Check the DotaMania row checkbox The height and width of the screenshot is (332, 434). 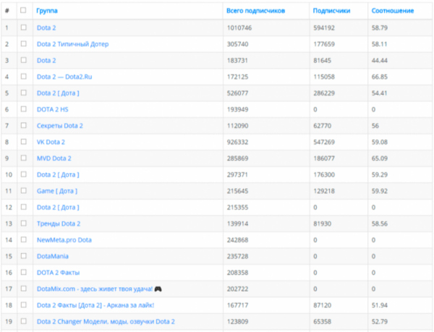coord(24,256)
